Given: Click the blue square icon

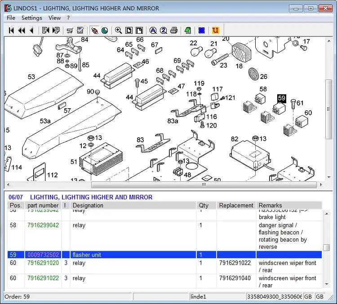Looking at the screenshot, I should (202, 31).
